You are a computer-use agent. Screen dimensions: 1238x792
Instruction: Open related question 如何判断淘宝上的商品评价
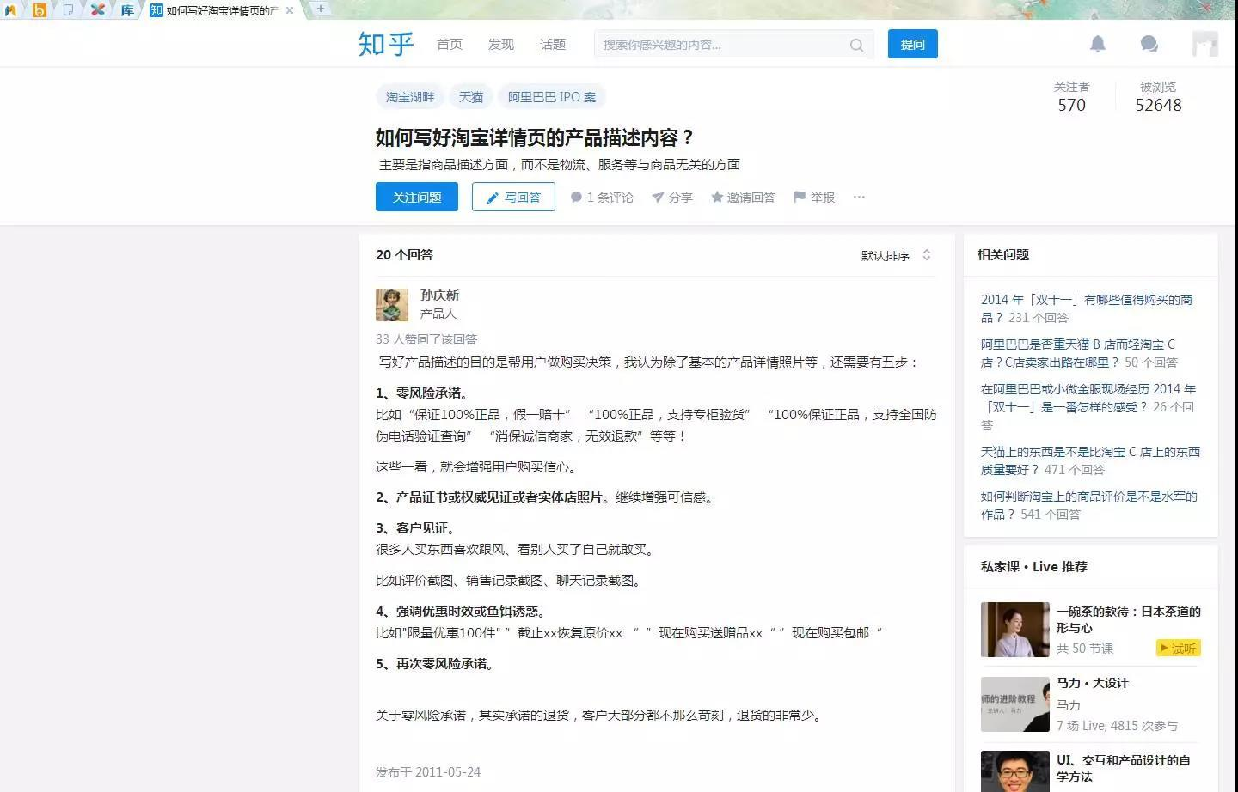pyautogui.click(x=1088, y=505)
